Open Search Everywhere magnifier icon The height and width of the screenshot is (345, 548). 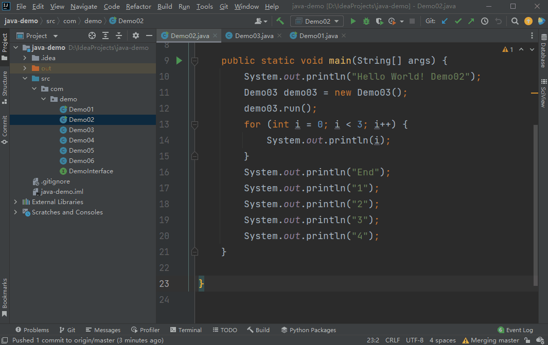point(515,21)
